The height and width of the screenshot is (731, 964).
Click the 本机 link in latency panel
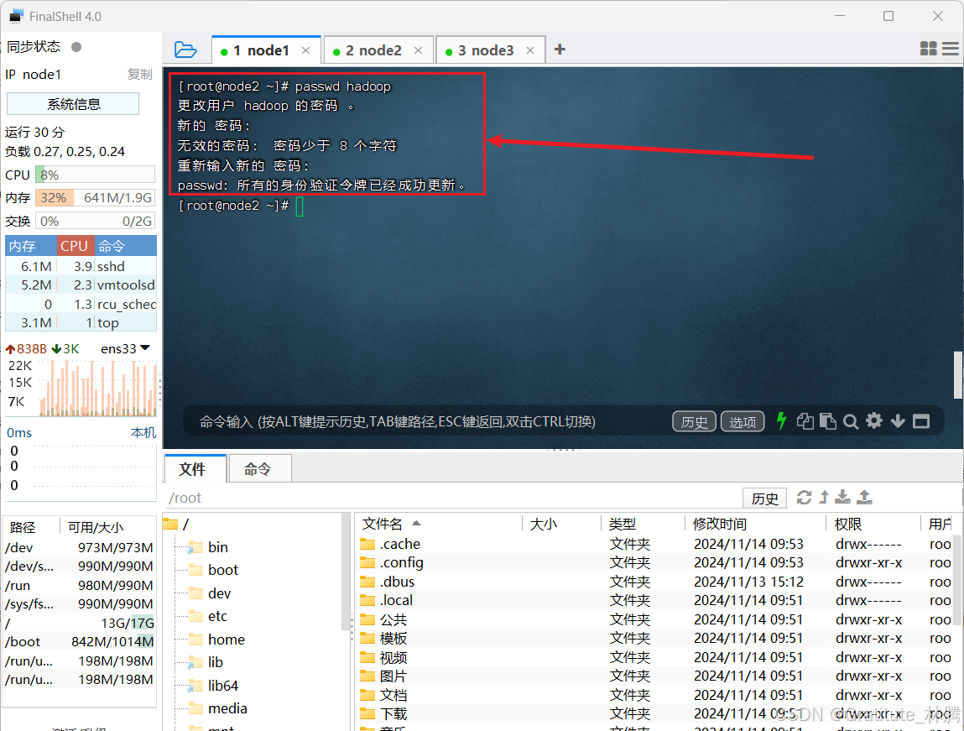click(143, 433)
